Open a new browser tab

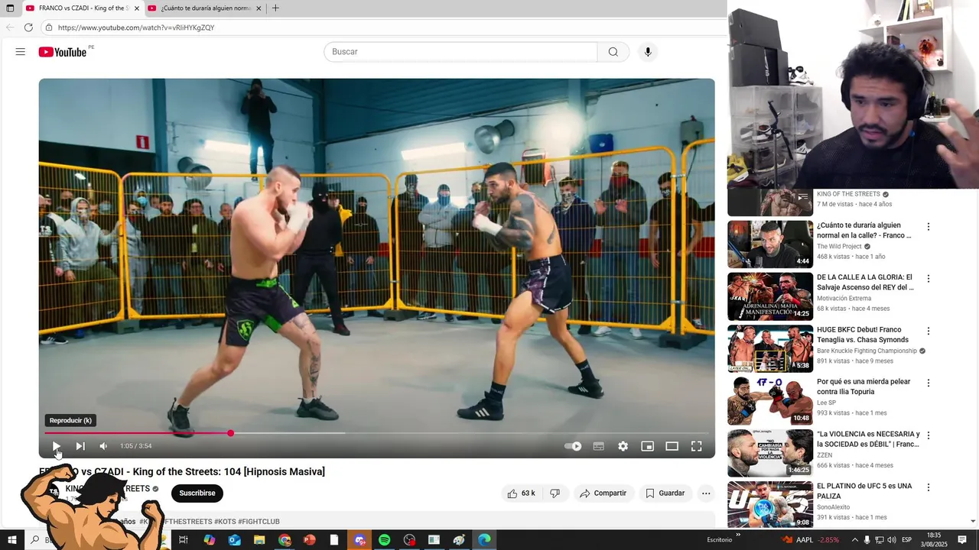point(275,8)
